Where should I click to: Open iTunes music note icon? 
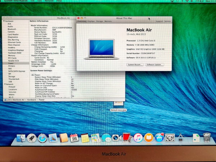(138, 138)
